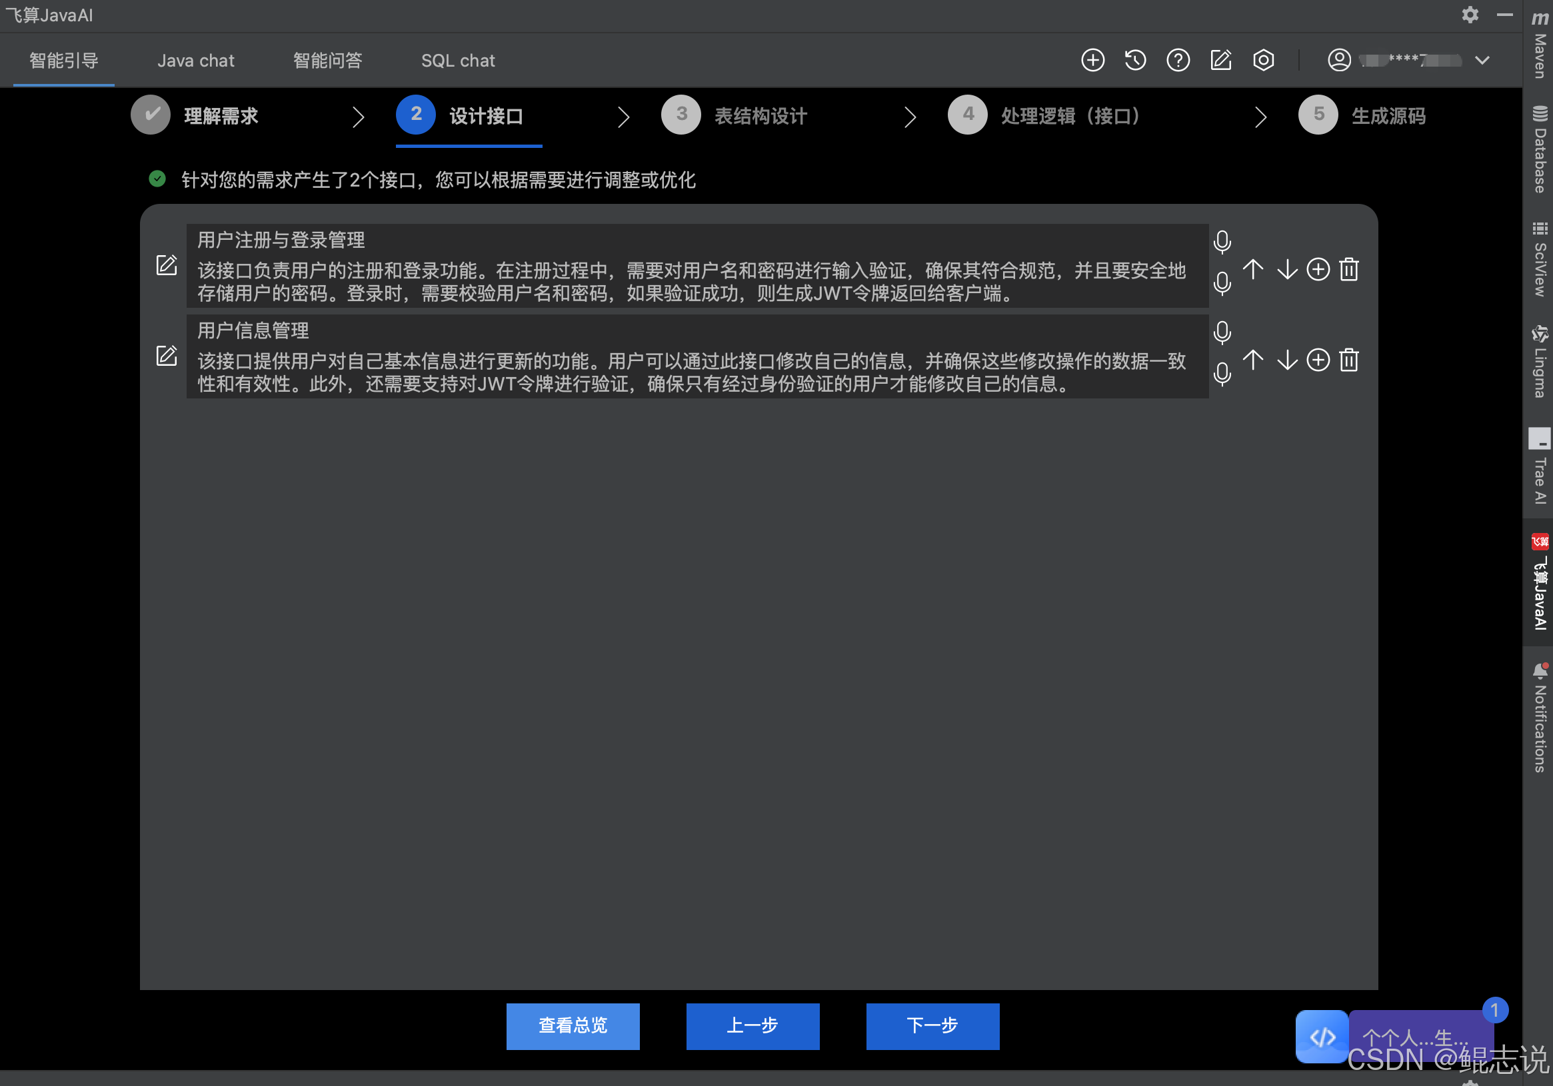Image resolution: width=1553 pixels, height=1086 pixels.
Task: Open the Database tool window
Action: point(1539,149)
